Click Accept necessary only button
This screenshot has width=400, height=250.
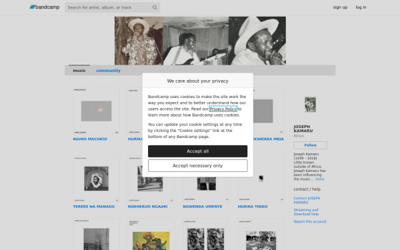198,165
